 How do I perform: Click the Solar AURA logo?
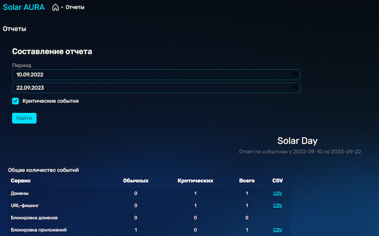[24, 7]
